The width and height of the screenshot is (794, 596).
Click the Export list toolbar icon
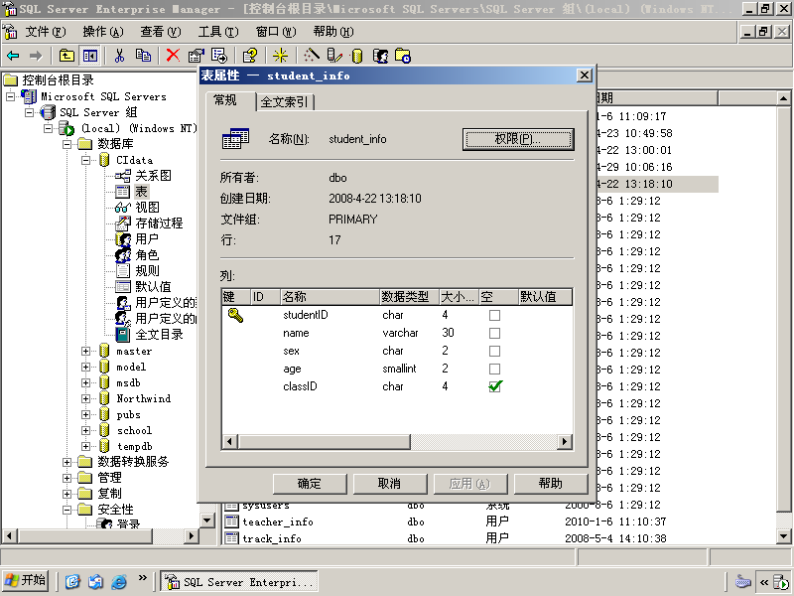click(219, 56)
